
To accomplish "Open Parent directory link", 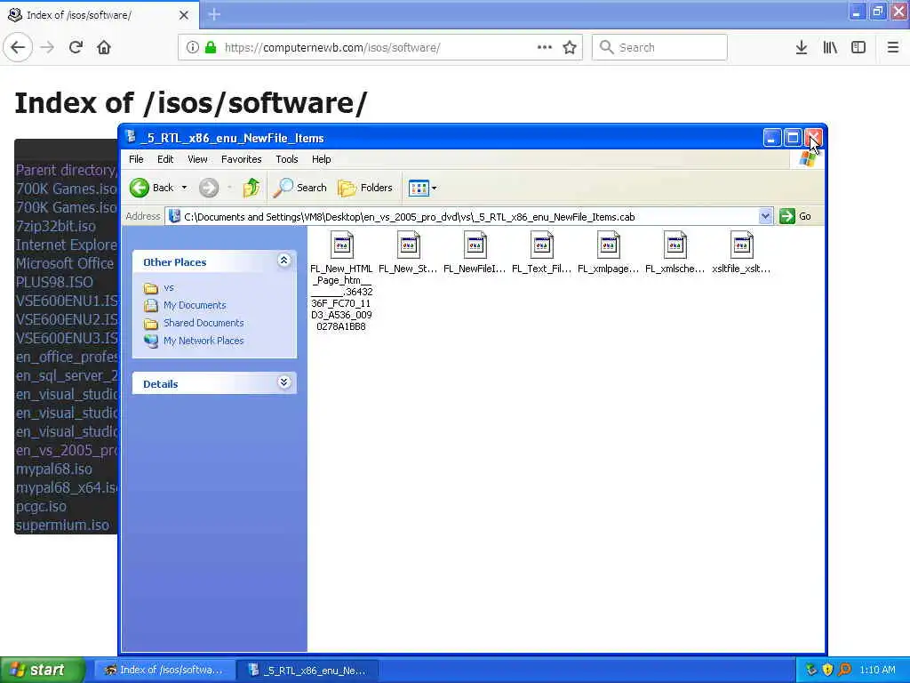I will click(x=66, y=170).
